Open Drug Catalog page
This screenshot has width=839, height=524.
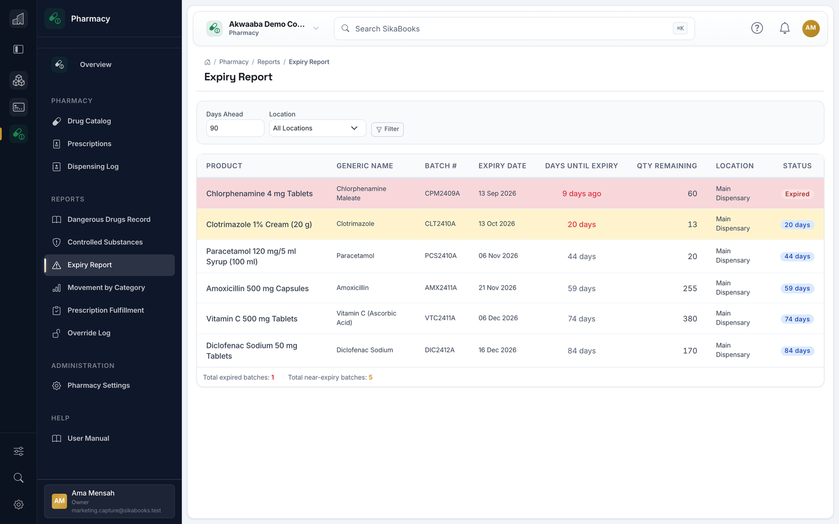click(110, 121)
